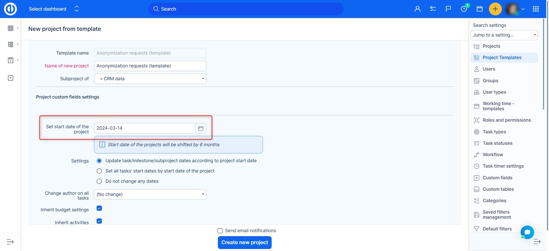Select 'Do not change any dates' option
This screenshot has width=549, height=251.
pos(99,181)
